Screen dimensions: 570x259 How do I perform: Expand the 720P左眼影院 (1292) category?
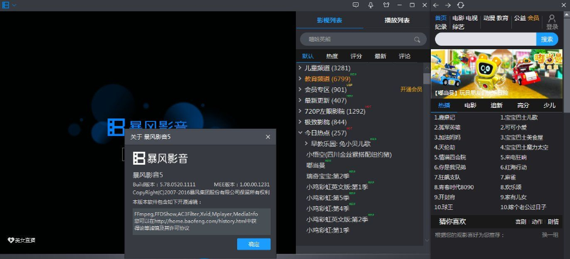click(299, 111)
